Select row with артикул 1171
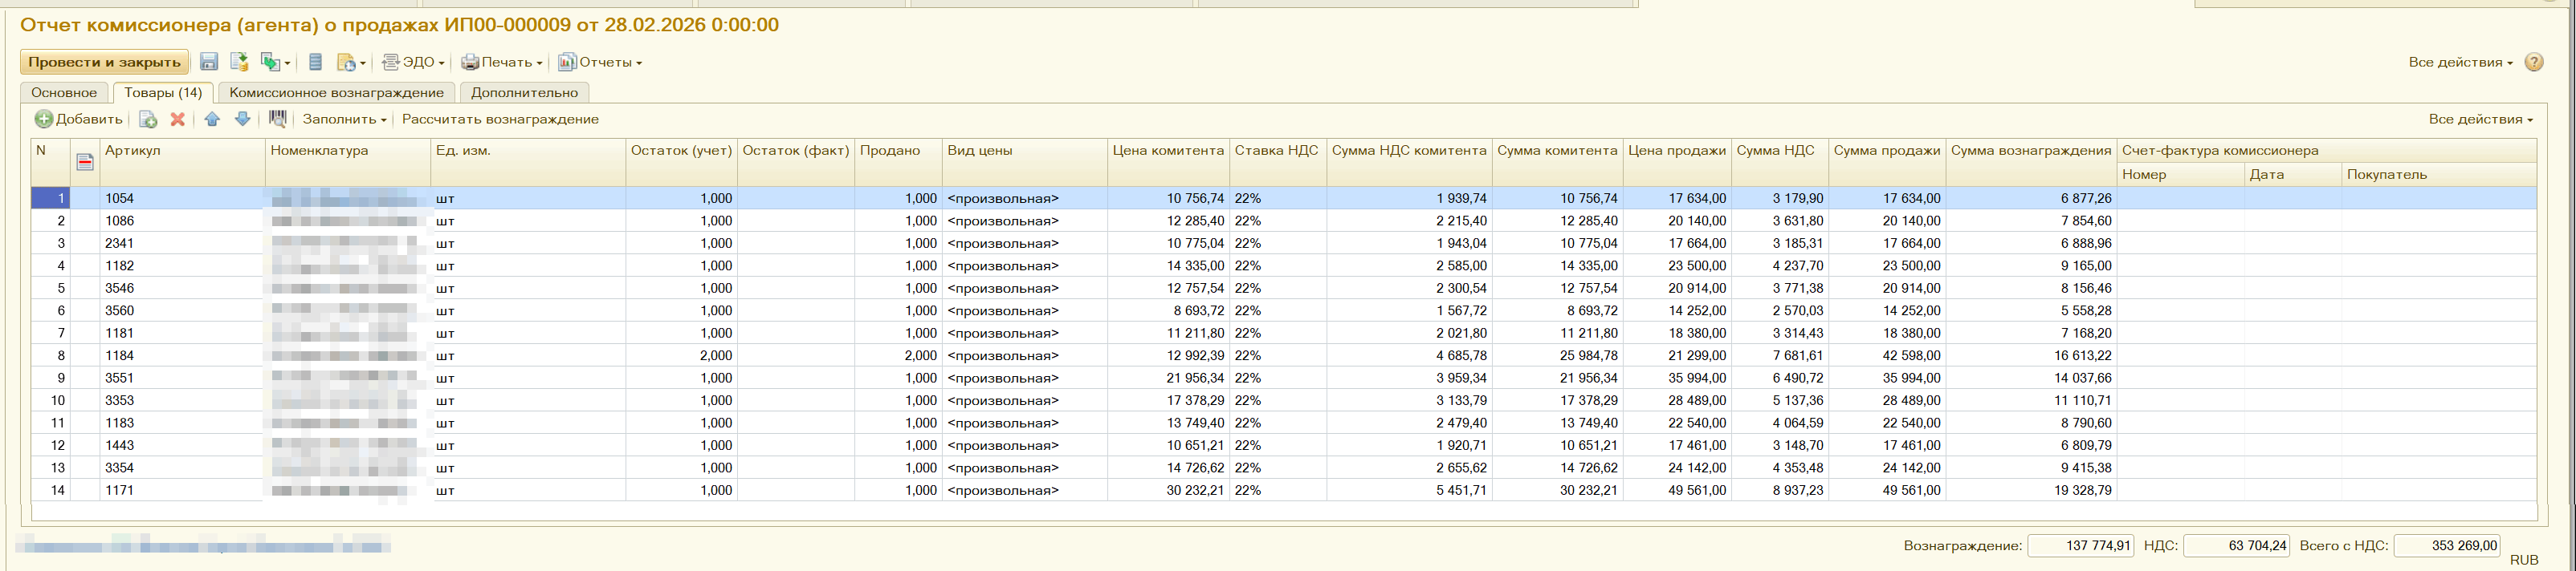The width and height of the screenshot is (2576, 571). point(1284,490)
